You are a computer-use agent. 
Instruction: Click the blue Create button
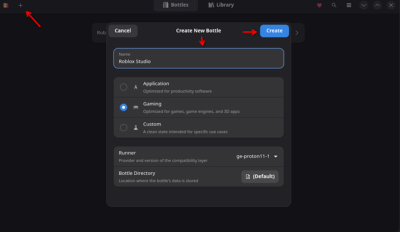point(274,31)
